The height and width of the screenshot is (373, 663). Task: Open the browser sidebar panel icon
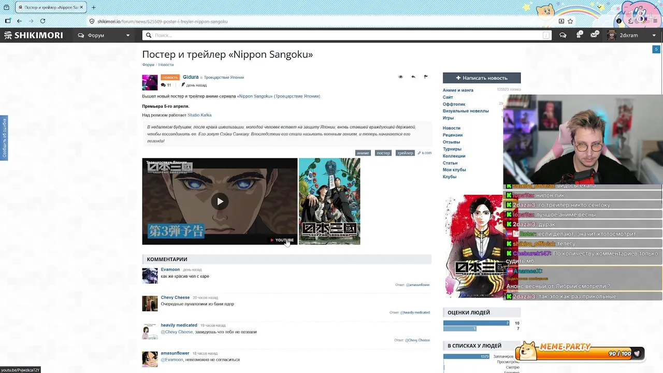tap(8, 21)
